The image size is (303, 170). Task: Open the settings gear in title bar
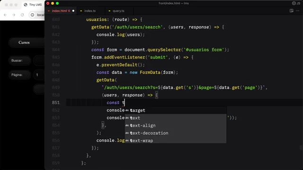[x=294, y=3]
